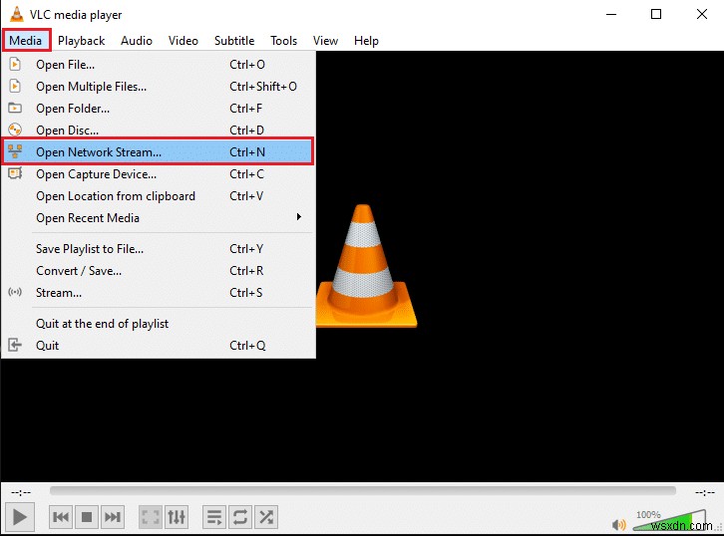This screenshot has width=724, height=536.
Task: Minimize the VLC window
Action: click(611, 14)
